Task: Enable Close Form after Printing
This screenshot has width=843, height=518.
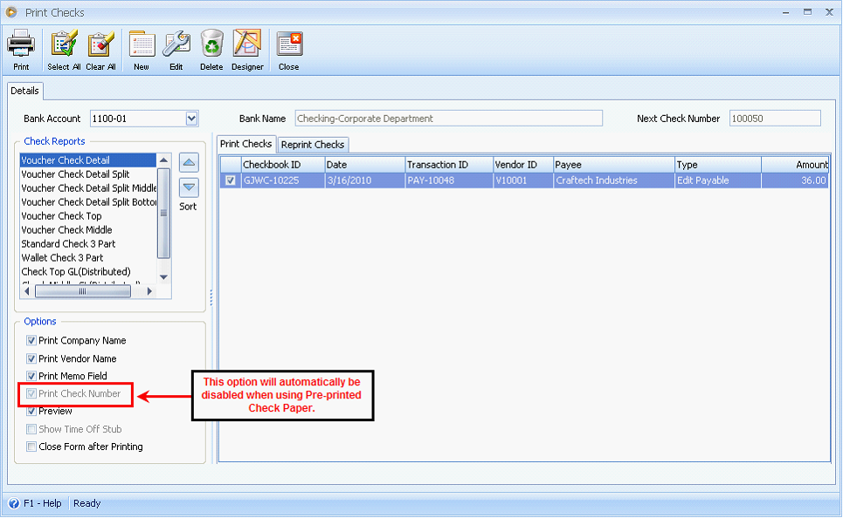Action: click(x=31, y=446)
